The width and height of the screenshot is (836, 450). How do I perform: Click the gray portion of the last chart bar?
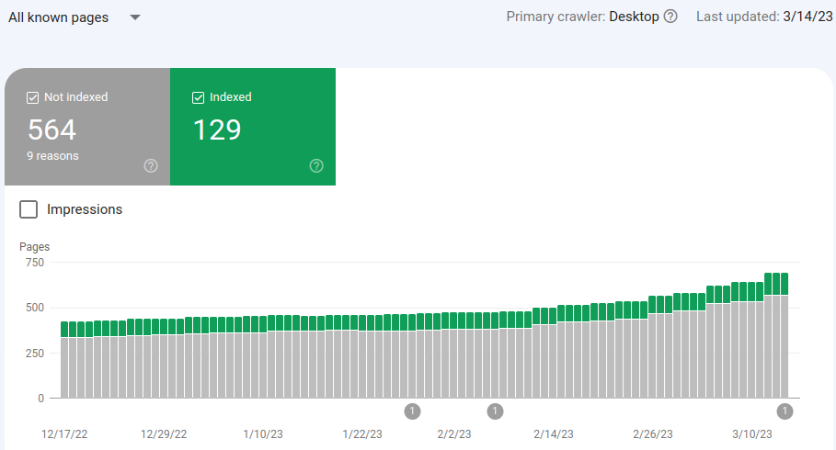(x=783, y=349)
